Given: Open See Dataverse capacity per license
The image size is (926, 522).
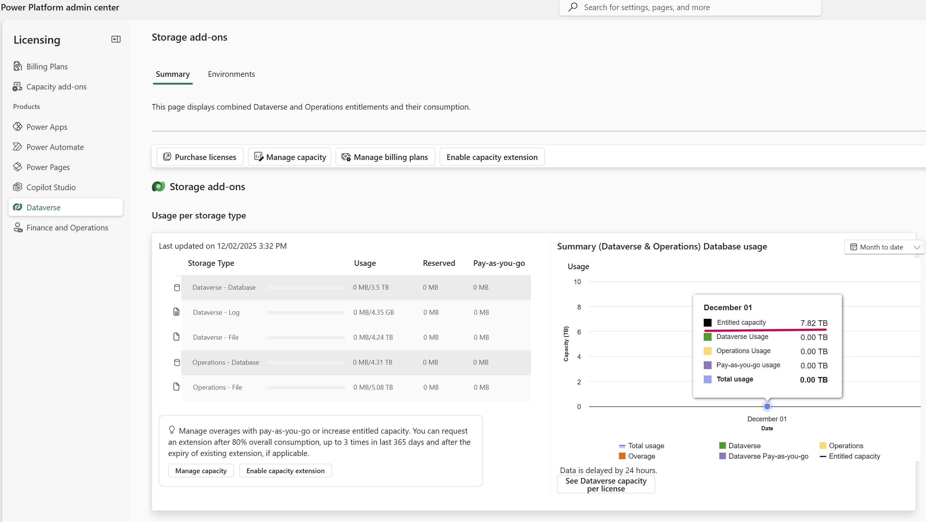Looking at the screenshot, I should tap(606, 484).
